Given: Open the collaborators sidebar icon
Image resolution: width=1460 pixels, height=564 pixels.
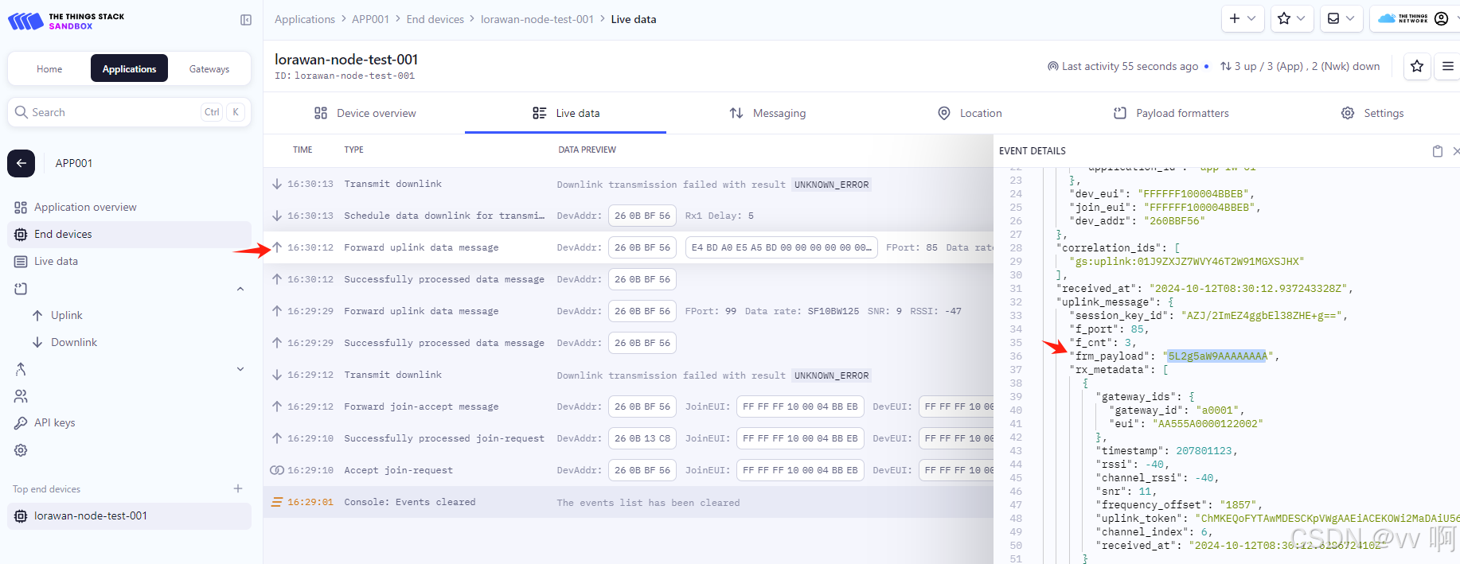Looking at the screenshot, I should point(21,396).
